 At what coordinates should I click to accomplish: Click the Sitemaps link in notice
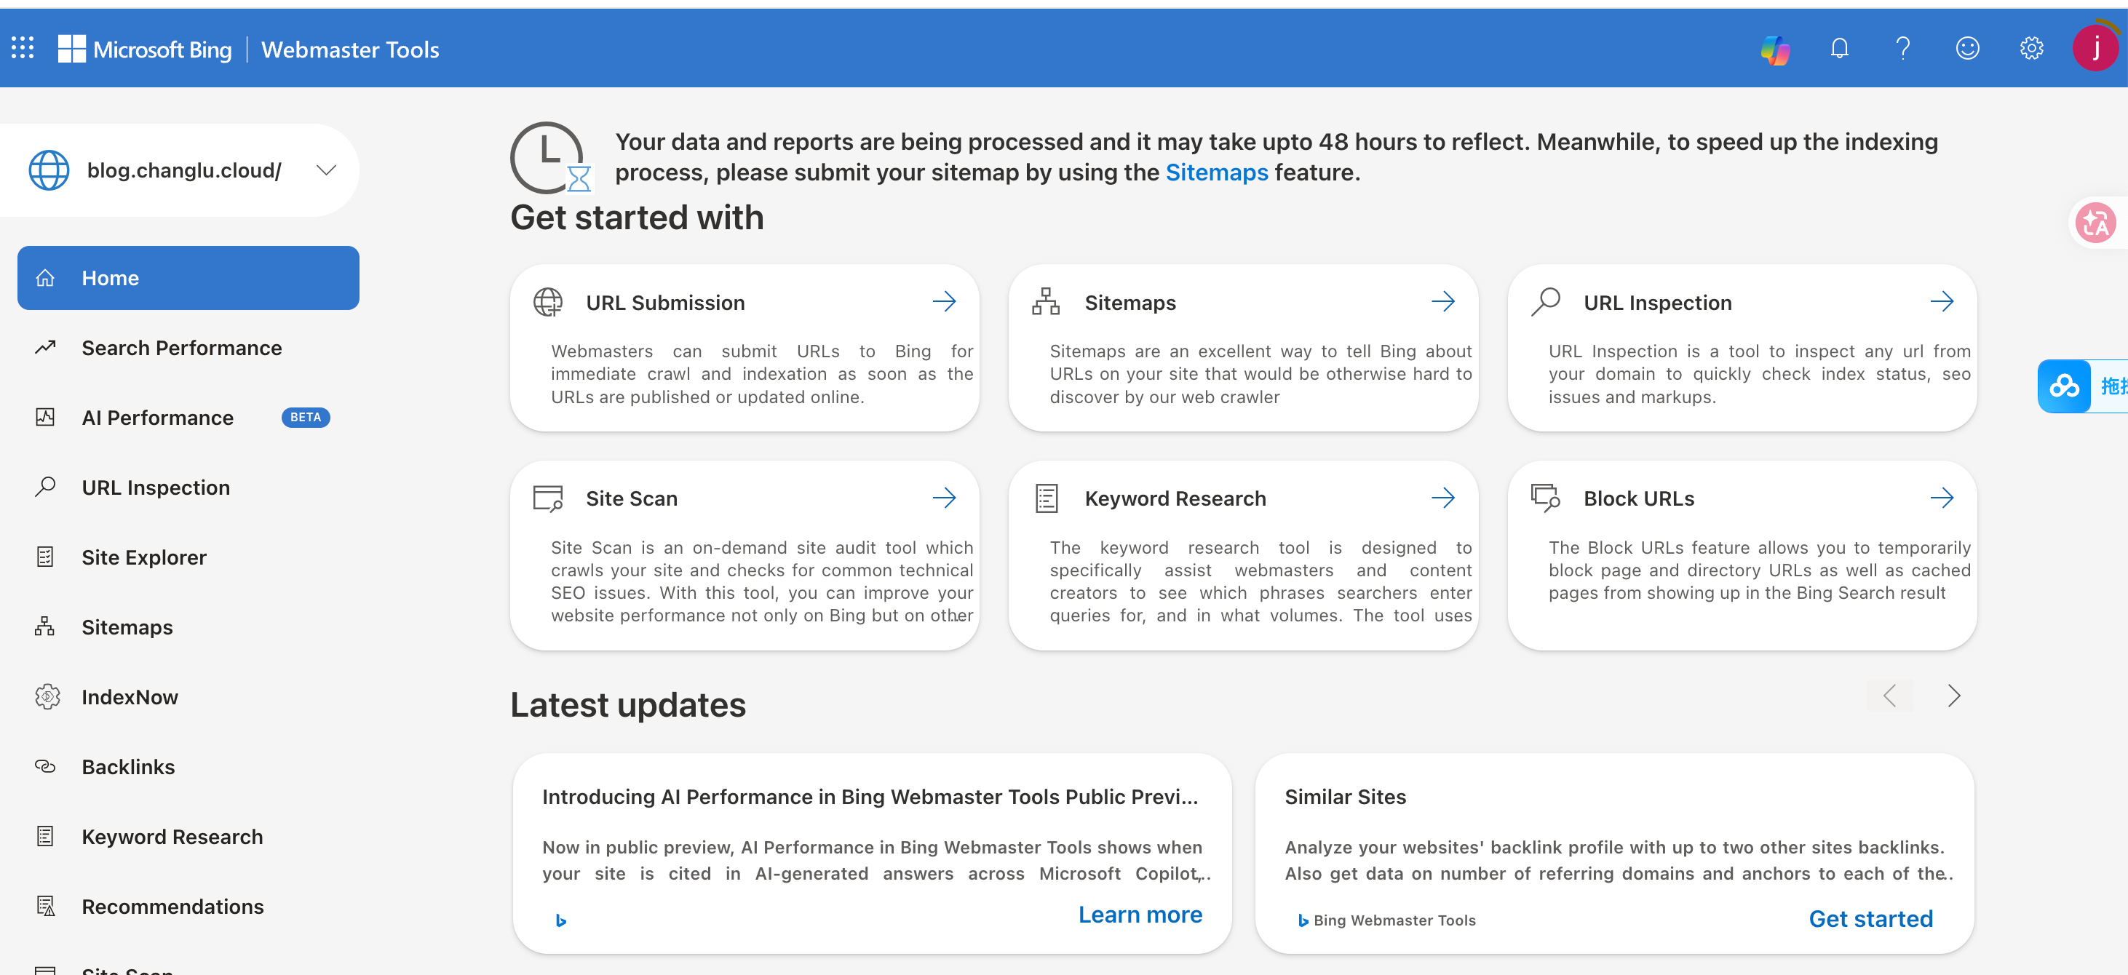click(x=1216, y=172)
